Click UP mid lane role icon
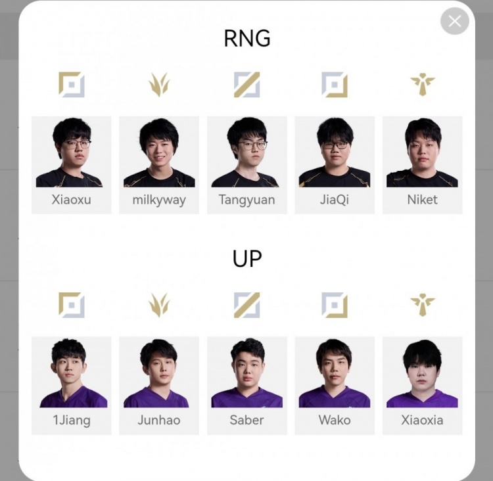 tap(246, 305)
